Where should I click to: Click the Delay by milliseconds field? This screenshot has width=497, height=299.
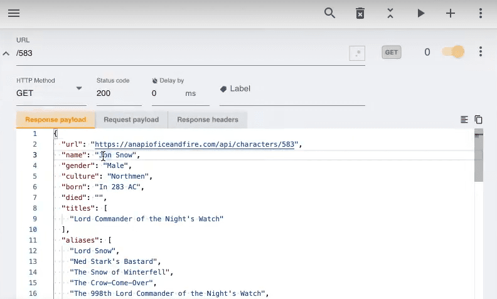pyautogui.click(x=181, y=93)
